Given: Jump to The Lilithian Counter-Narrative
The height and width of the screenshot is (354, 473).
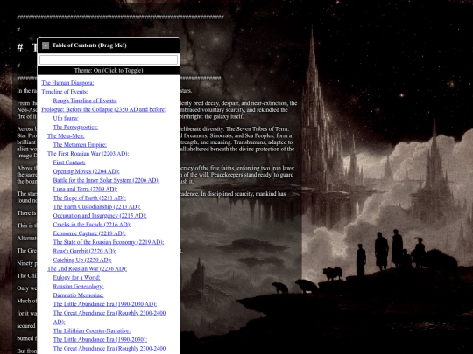Looking at the screenshot, I should click(92, 330).
